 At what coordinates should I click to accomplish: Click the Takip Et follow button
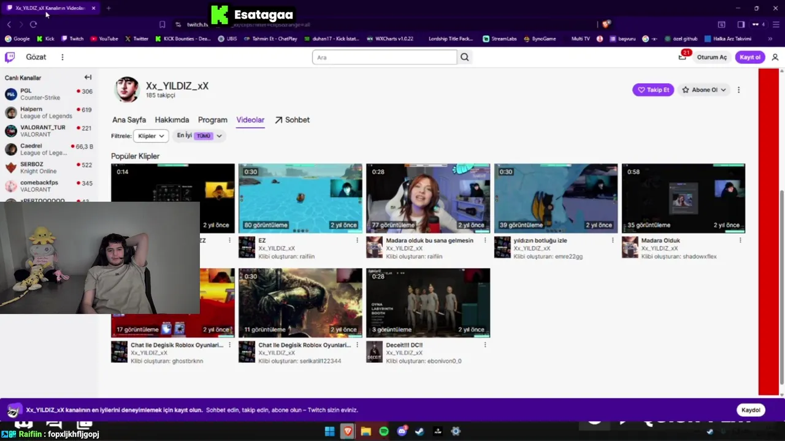(x=653, y=89)
